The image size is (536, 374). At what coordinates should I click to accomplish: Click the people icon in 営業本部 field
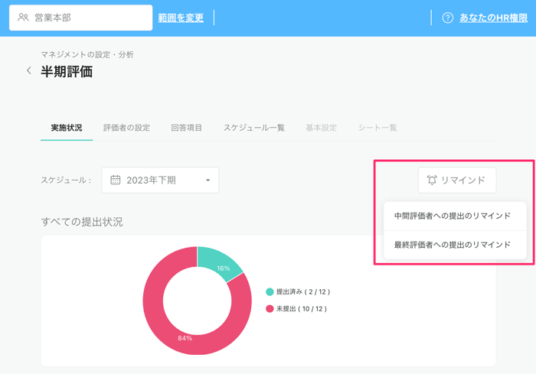pyautogui.click(x=23, y=18)
